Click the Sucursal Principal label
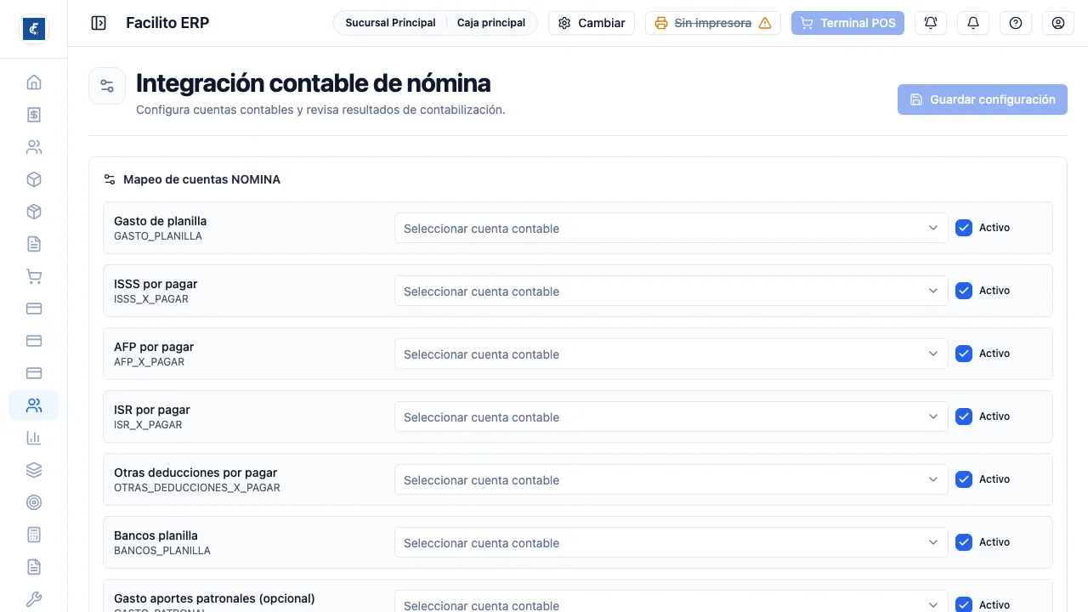 [390, 23]
